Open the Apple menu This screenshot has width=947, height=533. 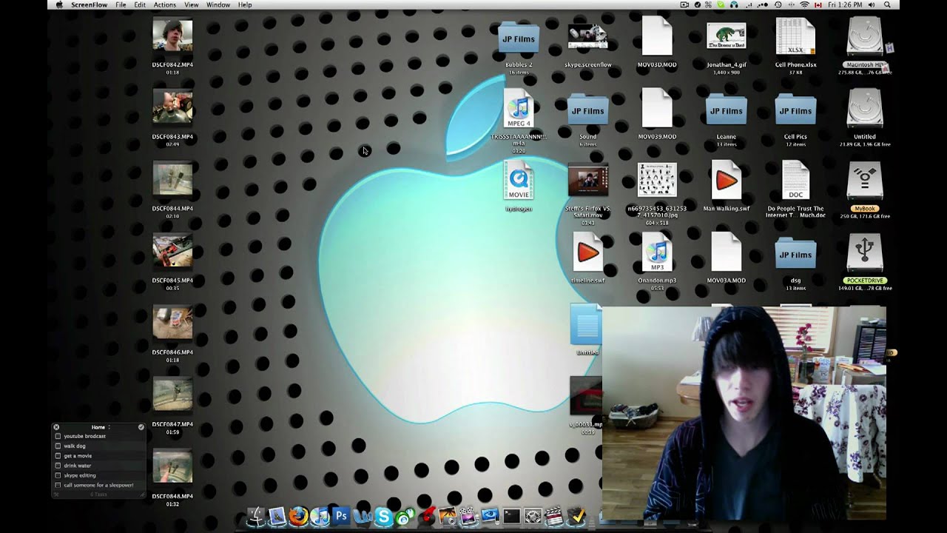tap(59, 4)
